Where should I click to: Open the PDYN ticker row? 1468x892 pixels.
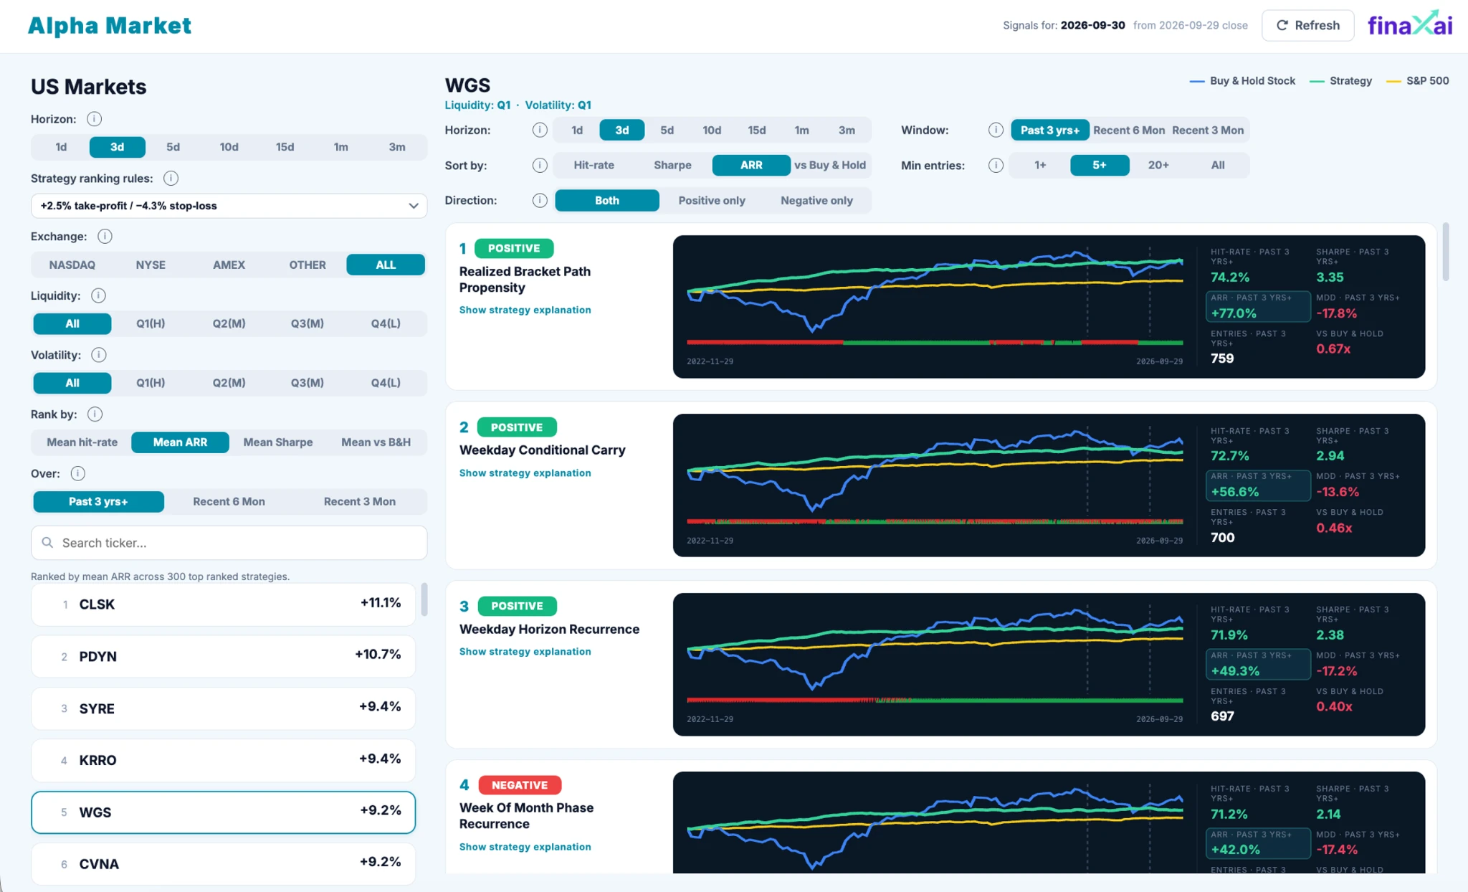[224, 656]
